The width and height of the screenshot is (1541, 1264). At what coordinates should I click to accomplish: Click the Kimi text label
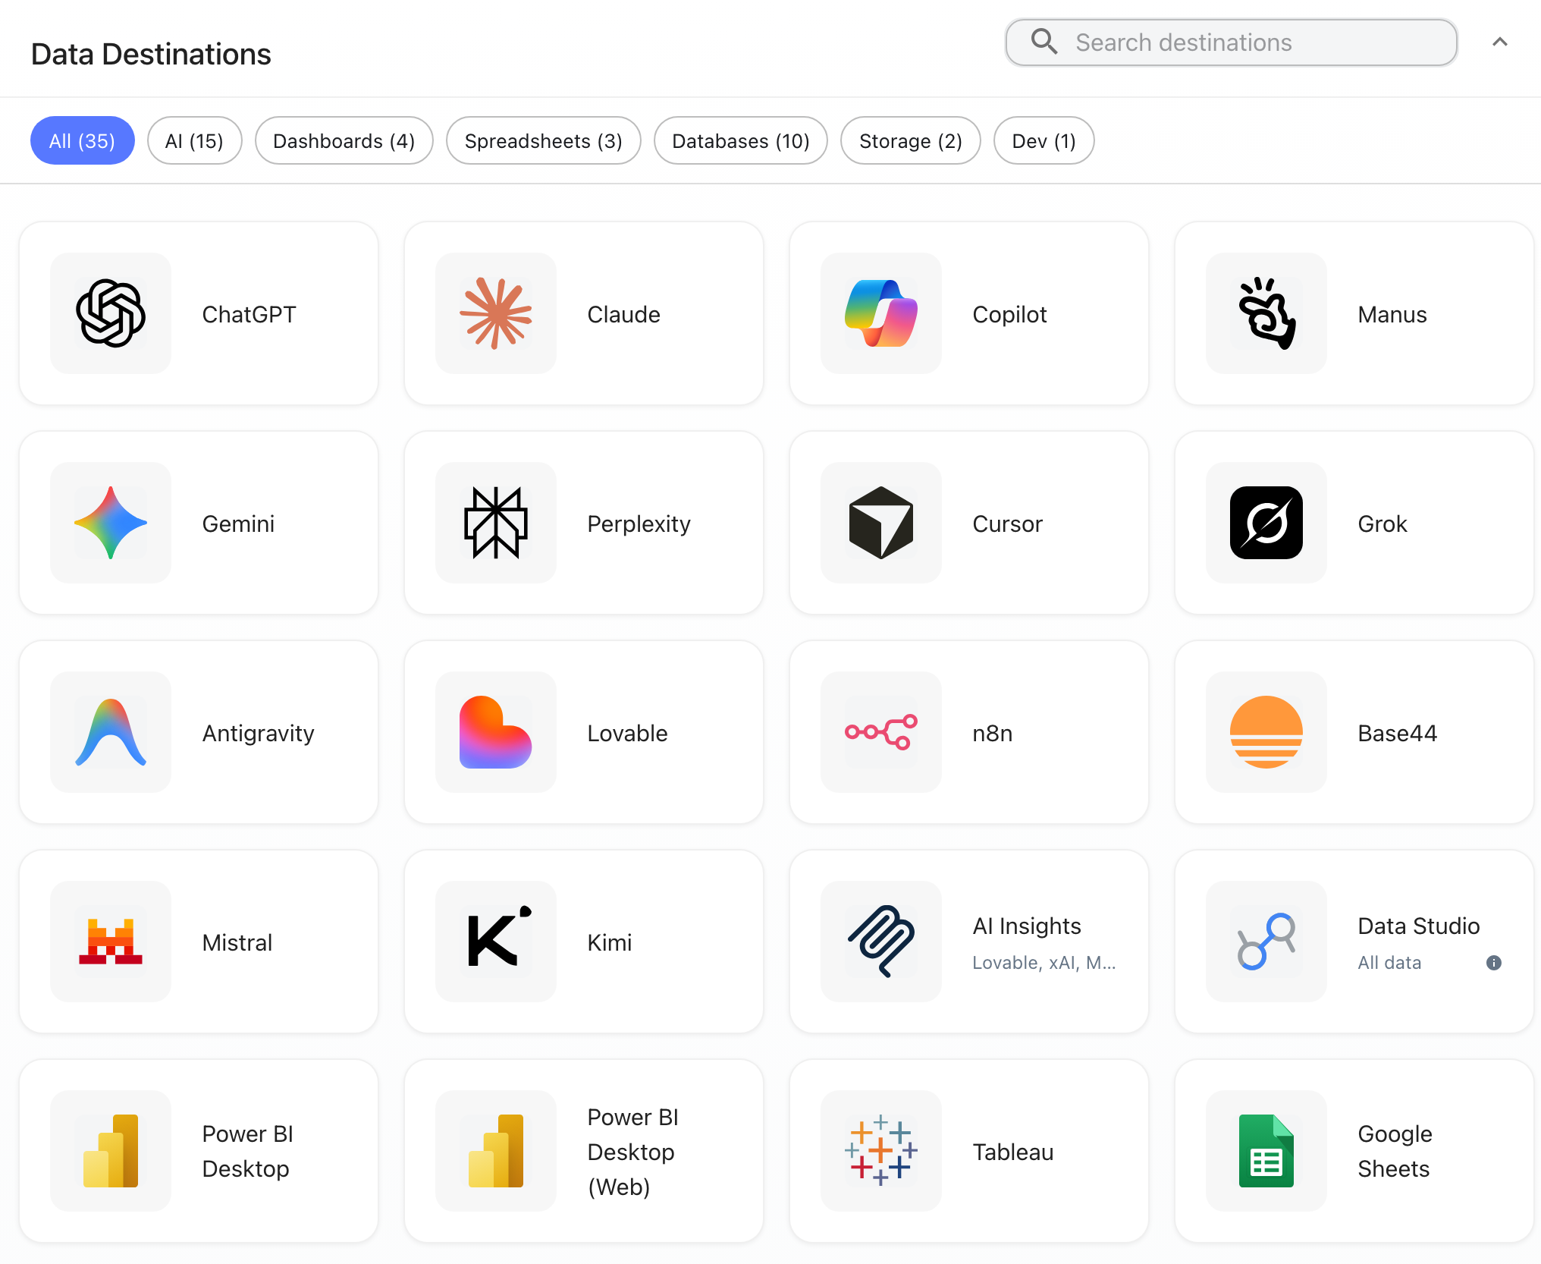coord(610,942)
